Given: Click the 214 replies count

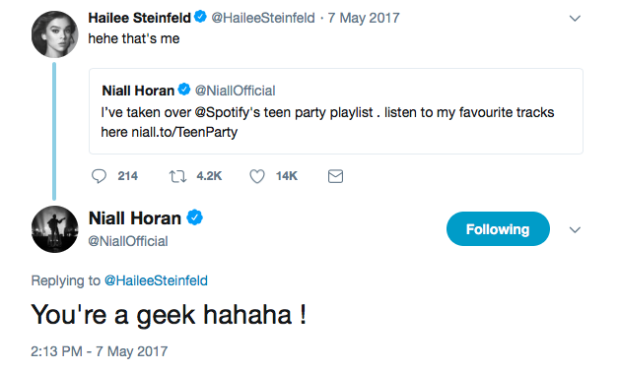Looking at the screenshot, I should click(127, 176).
